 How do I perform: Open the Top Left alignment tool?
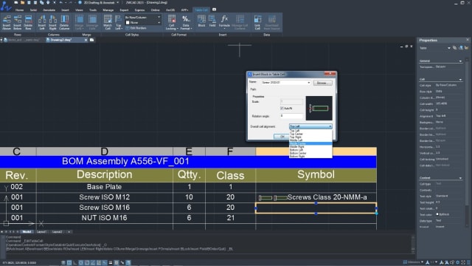pyautogui.click(x=119, y=23)
